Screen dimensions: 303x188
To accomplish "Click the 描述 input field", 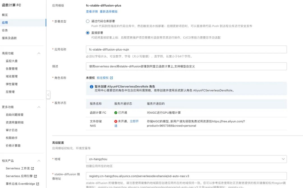I will [x=186, y=66].
